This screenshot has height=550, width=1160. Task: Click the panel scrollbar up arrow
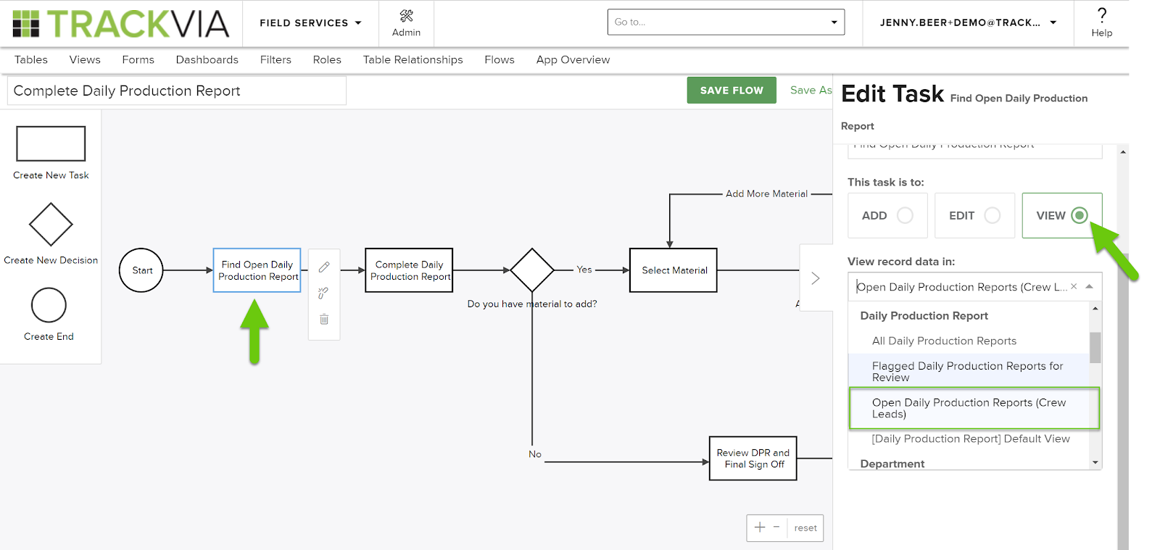tap(1123, 151)
